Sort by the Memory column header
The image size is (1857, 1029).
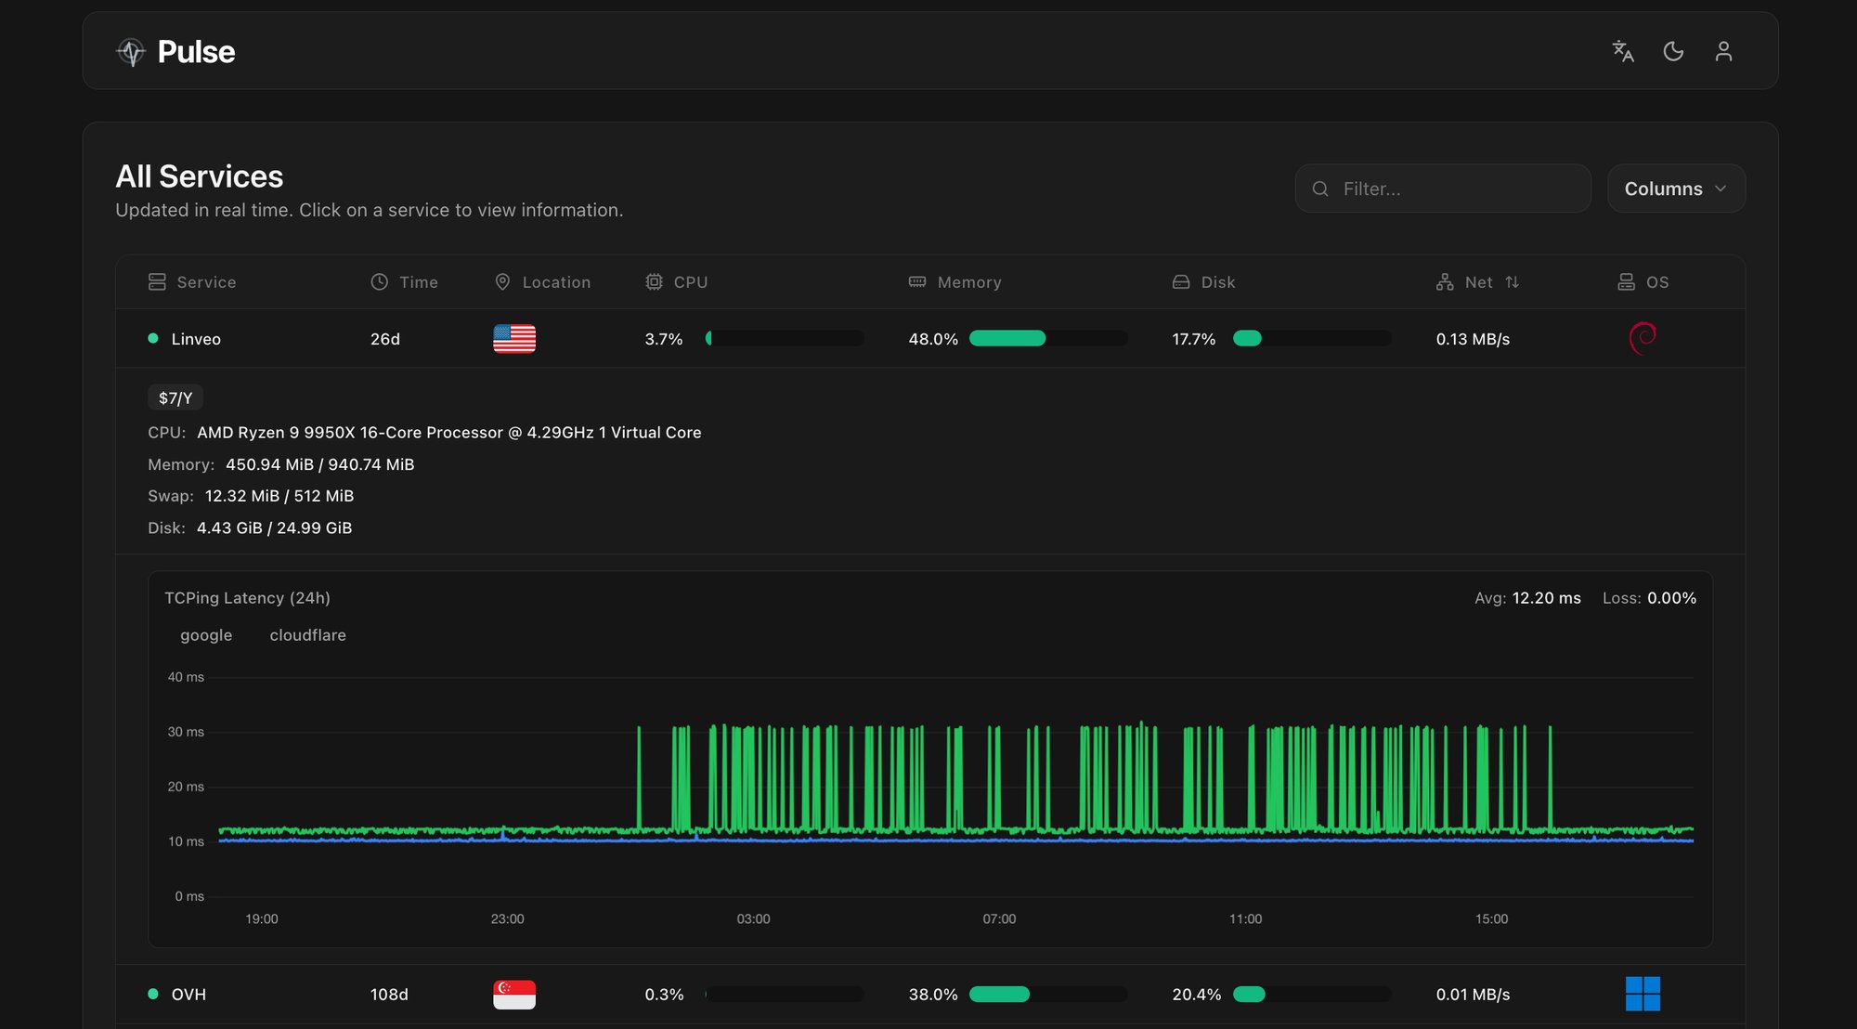click(968, 282)
